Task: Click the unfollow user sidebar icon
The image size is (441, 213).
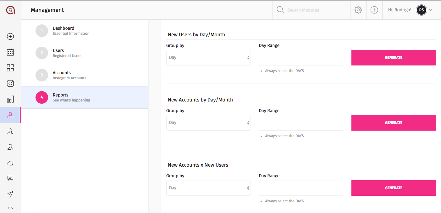Action: pyautogui.click(x=10, y=147)
